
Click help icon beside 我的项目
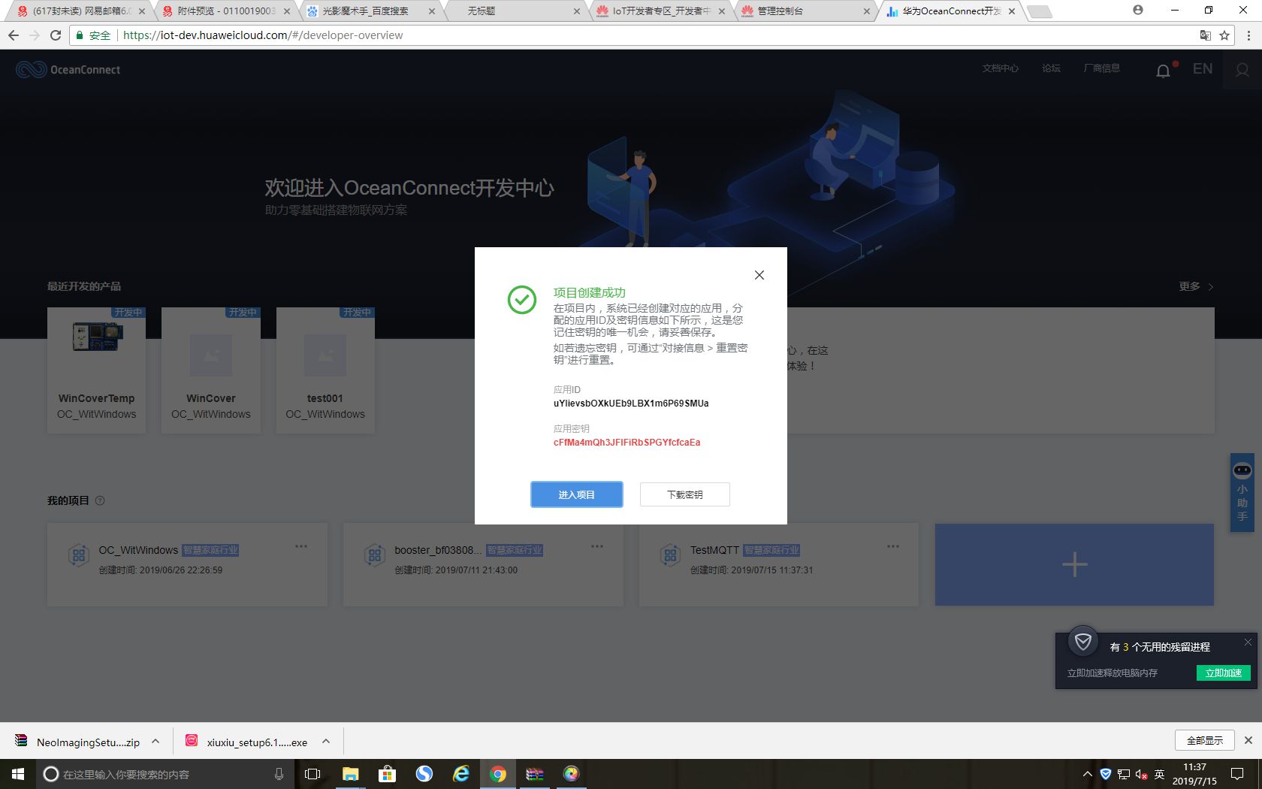pyautogui.click(x=100, y=501)
